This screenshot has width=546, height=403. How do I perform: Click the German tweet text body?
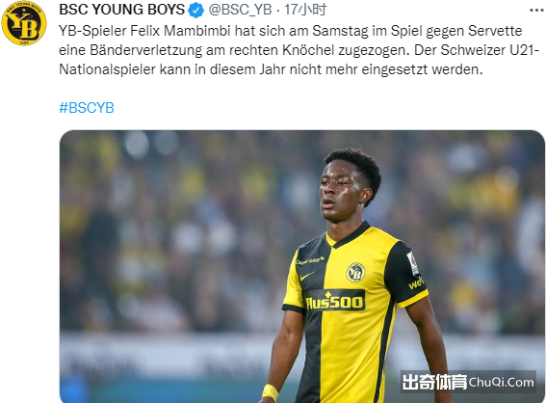tap(299, 50)
